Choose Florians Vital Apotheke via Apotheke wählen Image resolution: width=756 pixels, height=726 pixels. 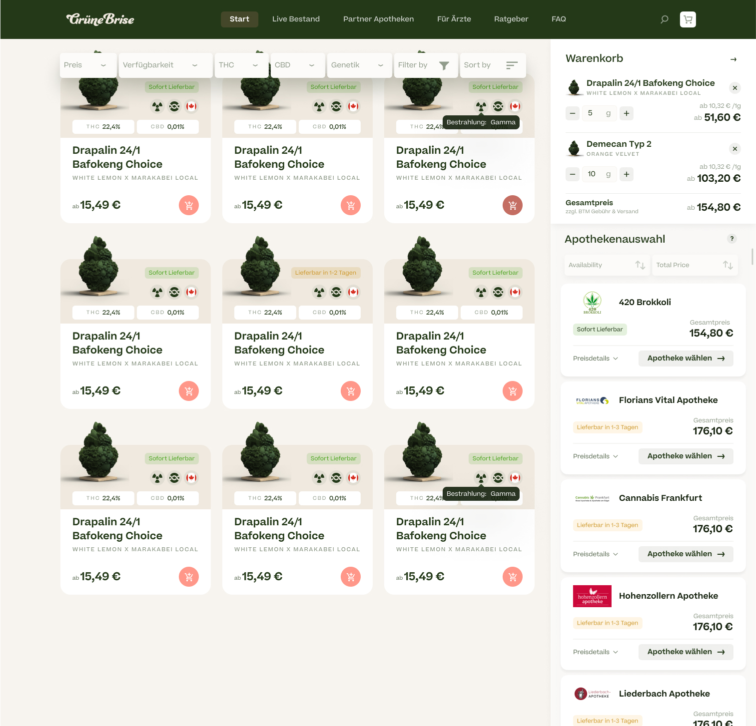[685, 456]
